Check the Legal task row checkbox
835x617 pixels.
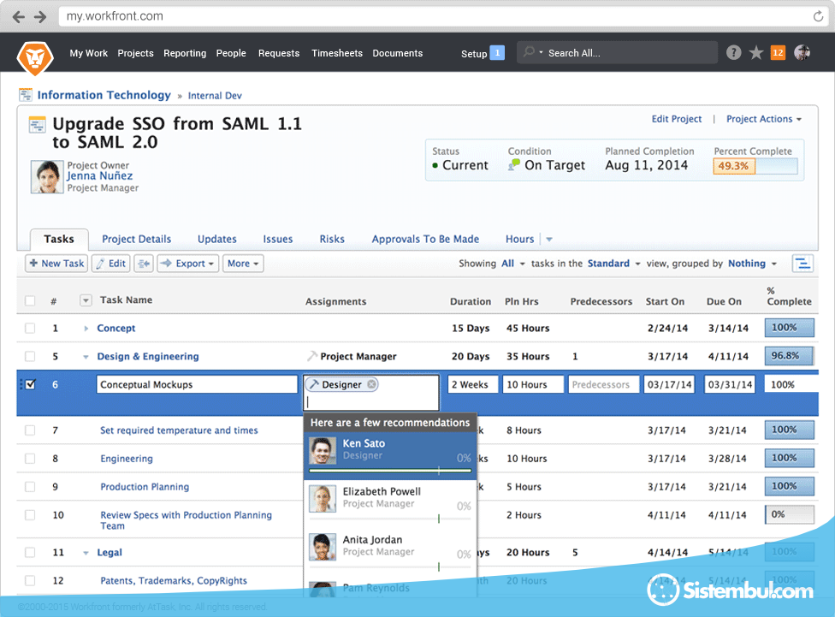[x=30, y=553]
